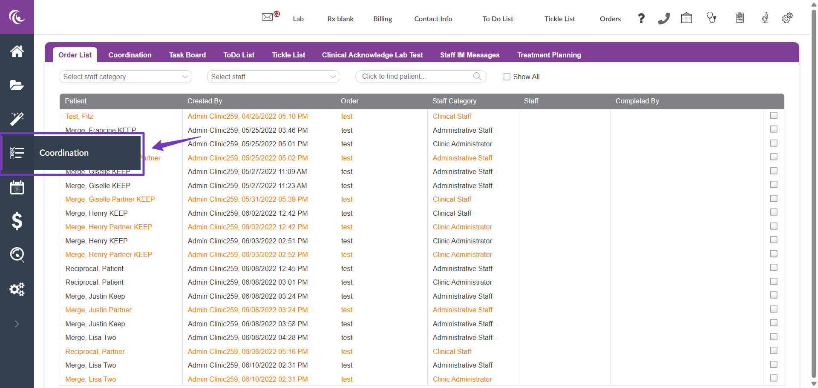Tick the checkbox on Reciprocal, Partner row
The height and width of the screenshot is (388, 818).
click(774, 351)
